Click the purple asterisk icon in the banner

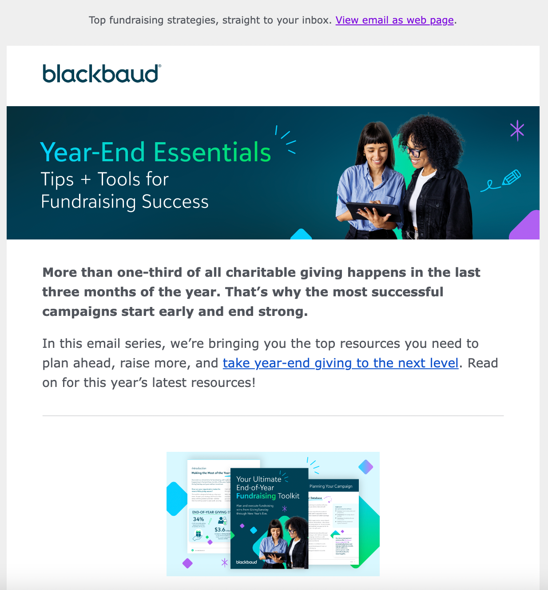click(x=517, y=131)
